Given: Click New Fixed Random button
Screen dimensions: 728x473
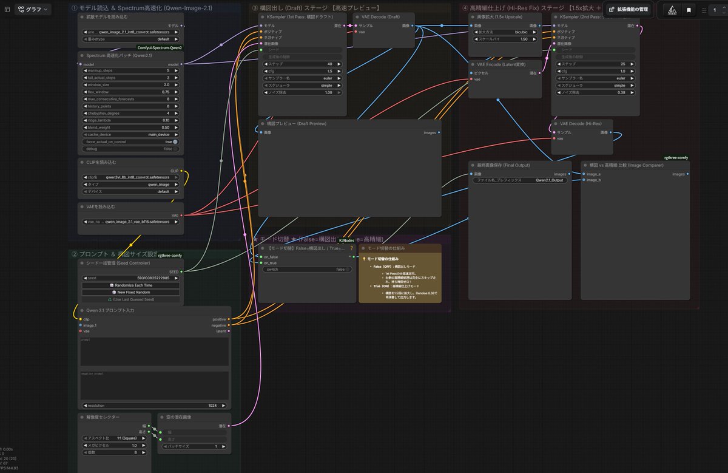Looking at the screenshot, I should (130, 292).
